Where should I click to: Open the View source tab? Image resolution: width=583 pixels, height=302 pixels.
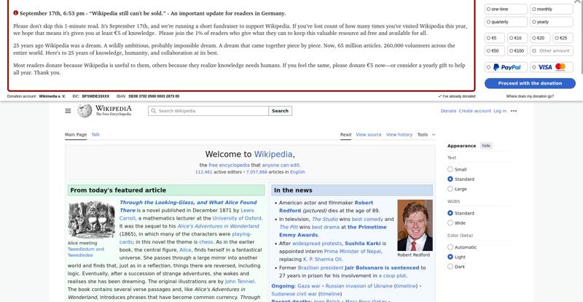(369, 135)
